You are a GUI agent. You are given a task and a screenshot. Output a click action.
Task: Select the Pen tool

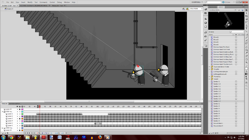[x=246, y=25]
